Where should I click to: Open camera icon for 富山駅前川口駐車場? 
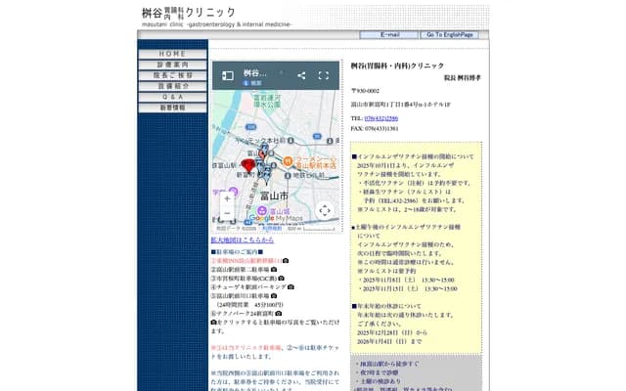click(x=274, y=295)
